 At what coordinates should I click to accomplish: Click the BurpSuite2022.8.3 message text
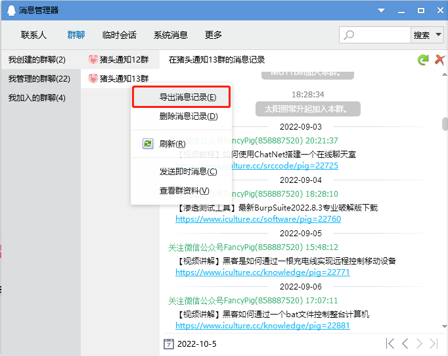tap(277, 207)
